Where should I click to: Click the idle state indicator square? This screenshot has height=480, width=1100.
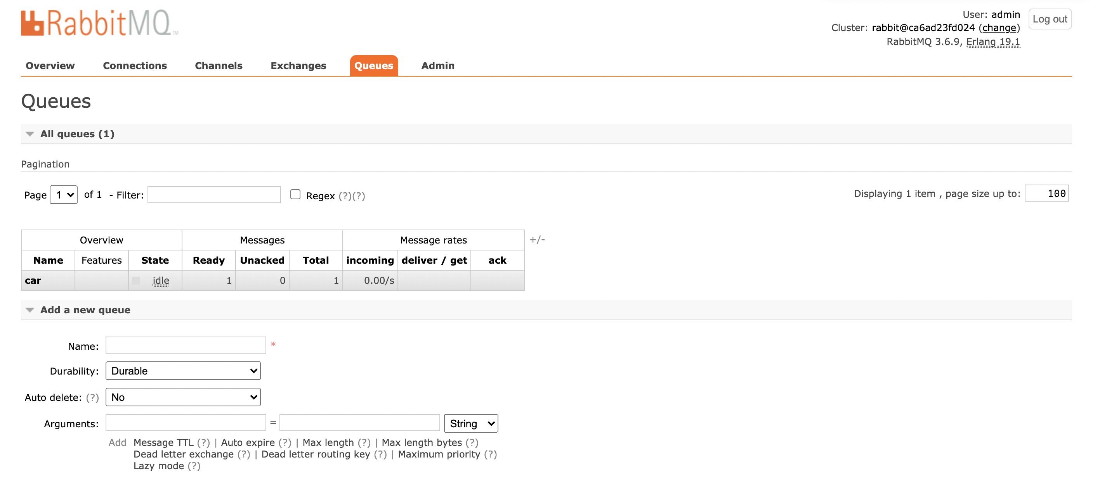(136, 280)
